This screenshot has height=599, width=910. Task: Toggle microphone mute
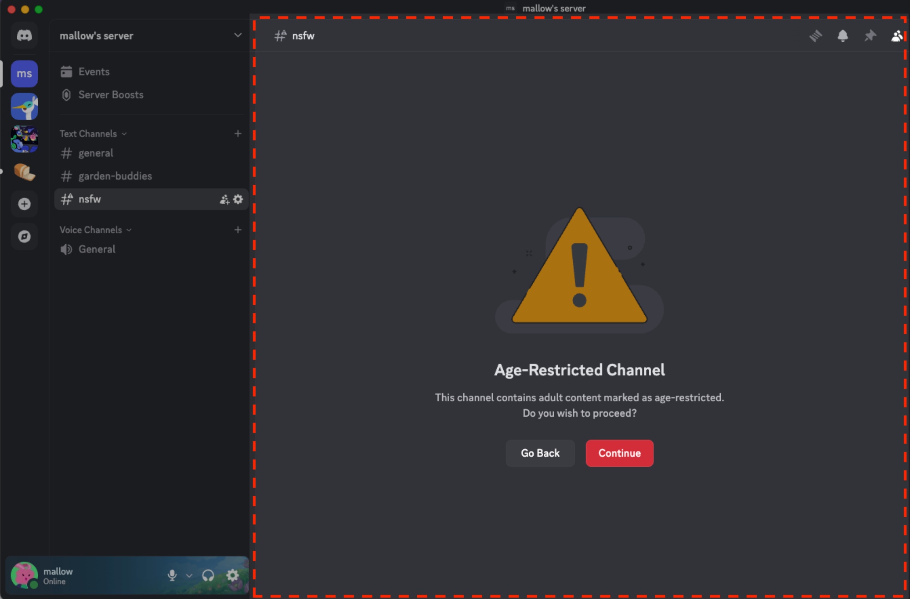tap(172, 575)
